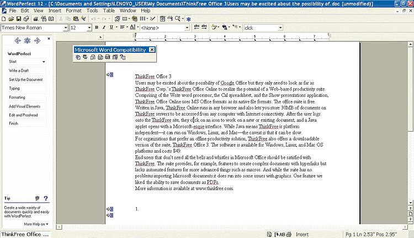414x238 pixels.
Task: Open the View menu
Action: [x=38, y=10]
